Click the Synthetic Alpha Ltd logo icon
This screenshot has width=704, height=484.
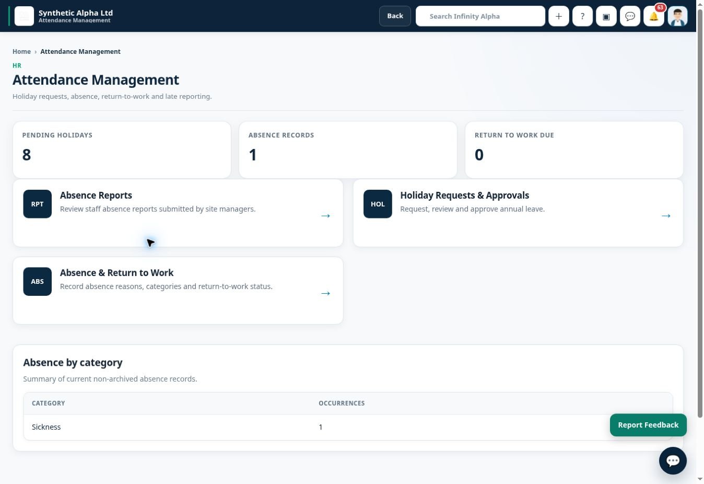(x=24, y=16)
